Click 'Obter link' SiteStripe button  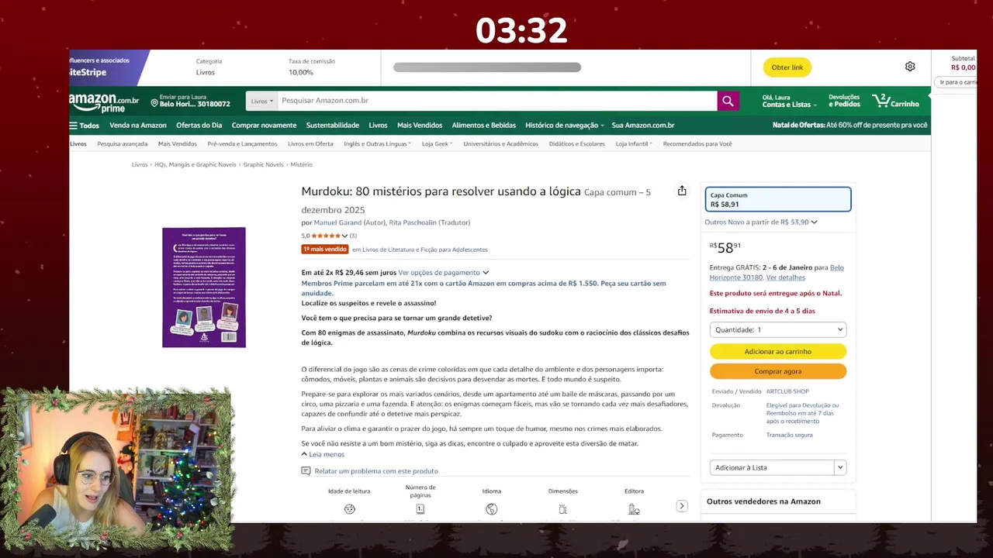pos(787,67)
